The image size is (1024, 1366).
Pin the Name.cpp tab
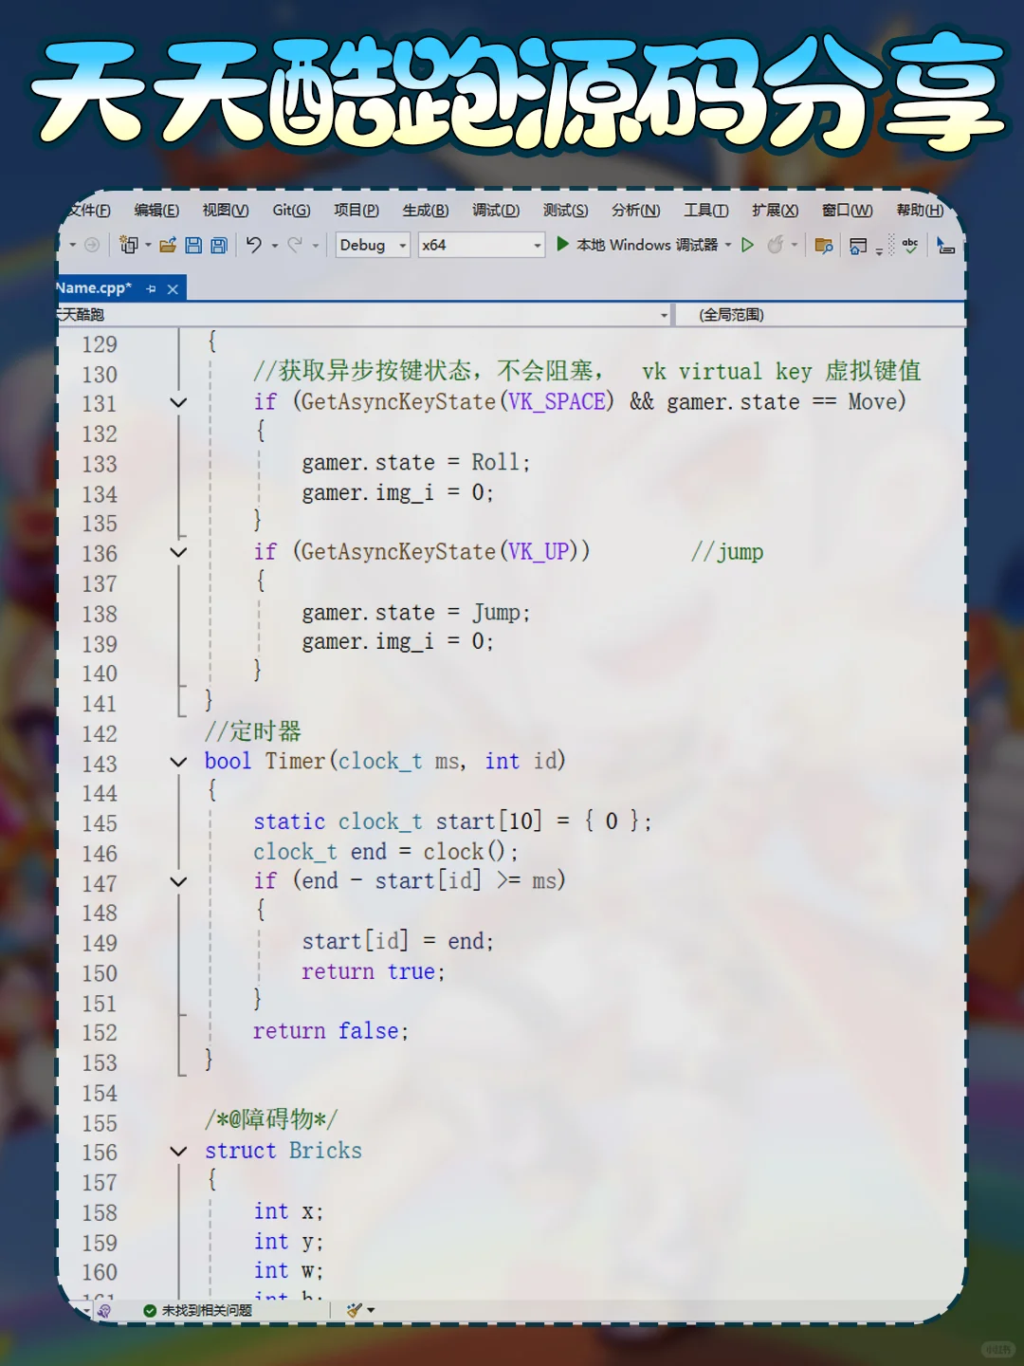coord(152,288)
